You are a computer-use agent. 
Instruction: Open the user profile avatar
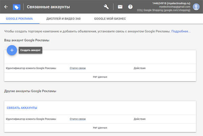coord(196,7)
